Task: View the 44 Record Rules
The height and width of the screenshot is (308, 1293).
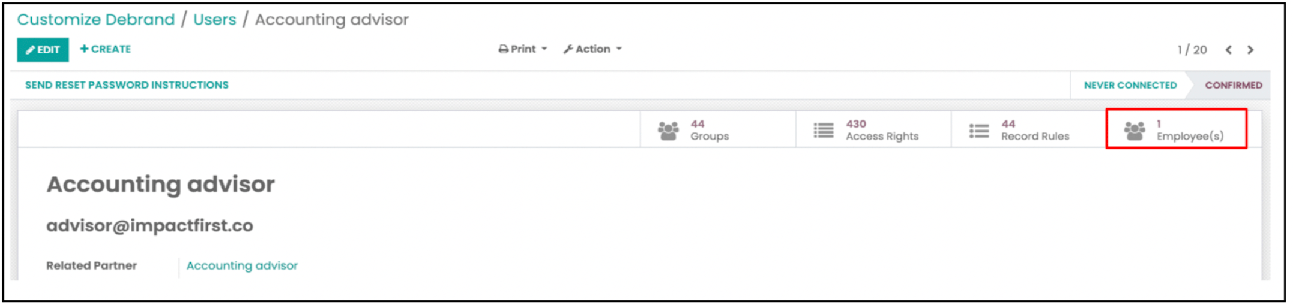Action: (x=1029, y=129)
